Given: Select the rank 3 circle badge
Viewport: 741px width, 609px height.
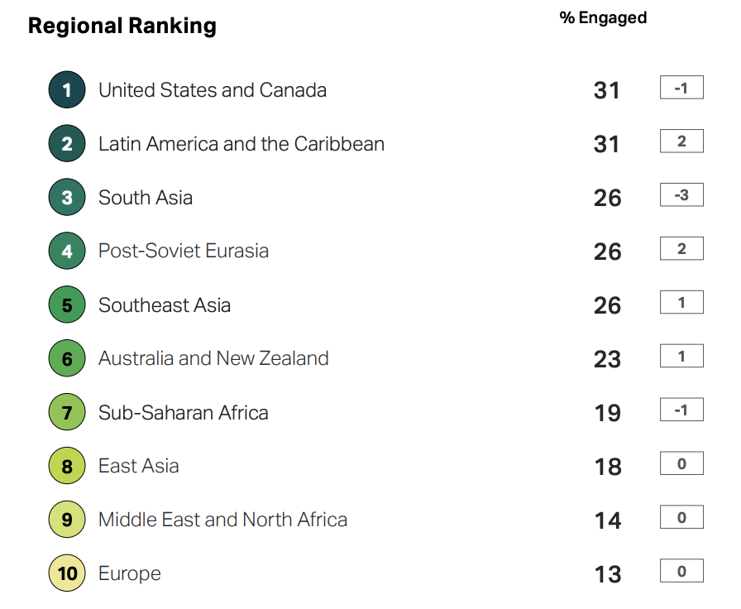Looking at the screenshot, I should [x=67, y=198].
